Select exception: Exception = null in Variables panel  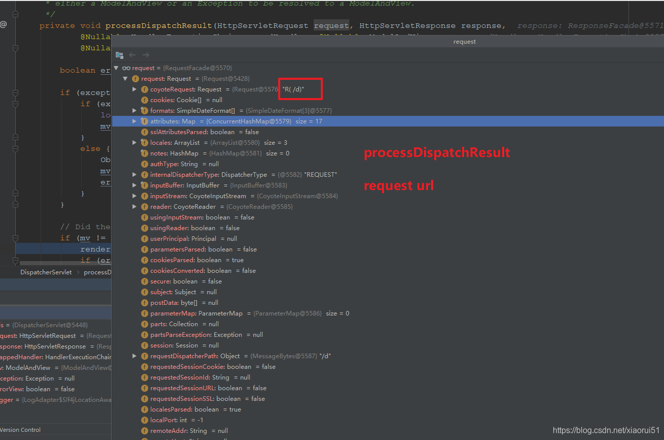(x=55, y=379)
